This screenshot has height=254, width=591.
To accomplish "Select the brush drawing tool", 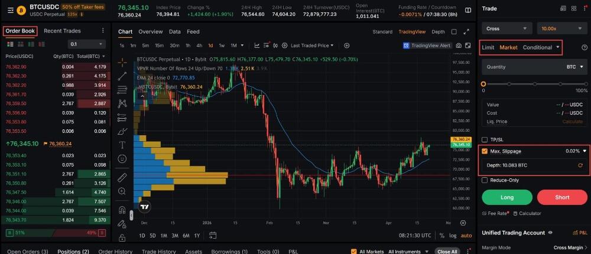I will coord(122,131).
